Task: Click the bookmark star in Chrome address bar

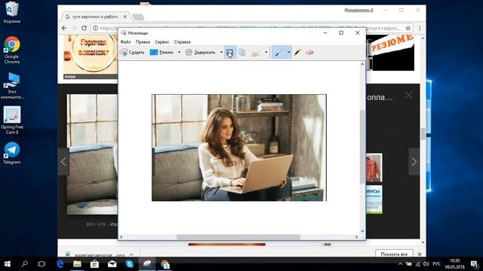Action: coord(408,28)
